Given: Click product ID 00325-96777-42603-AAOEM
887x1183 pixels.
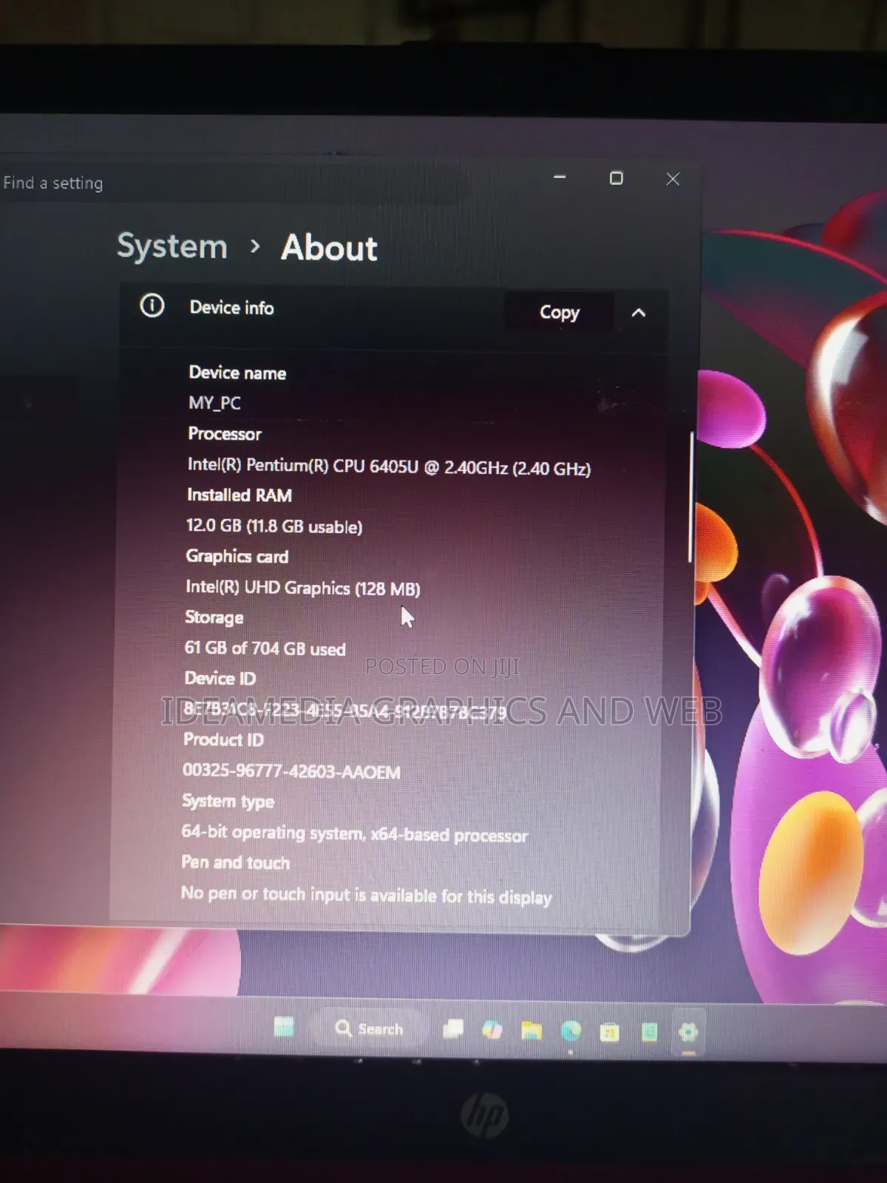Looking at the screenshot, I should pyautogui.click(x=291, y=771).
